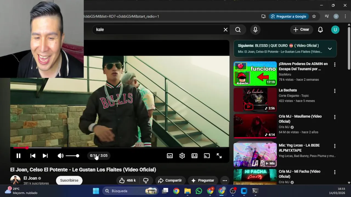The height and width of the screenshot is (197, 351).
Task: Open File Explorer from the taskbar
Action: click(188, 191)
